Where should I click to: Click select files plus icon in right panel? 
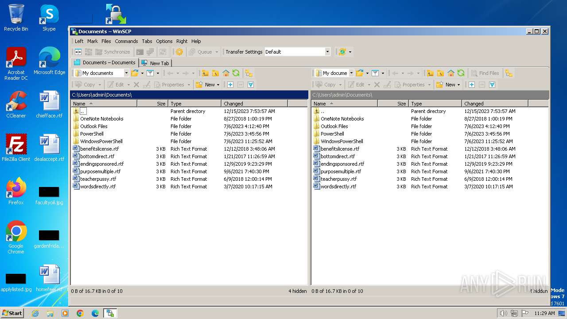pos(472,85)
